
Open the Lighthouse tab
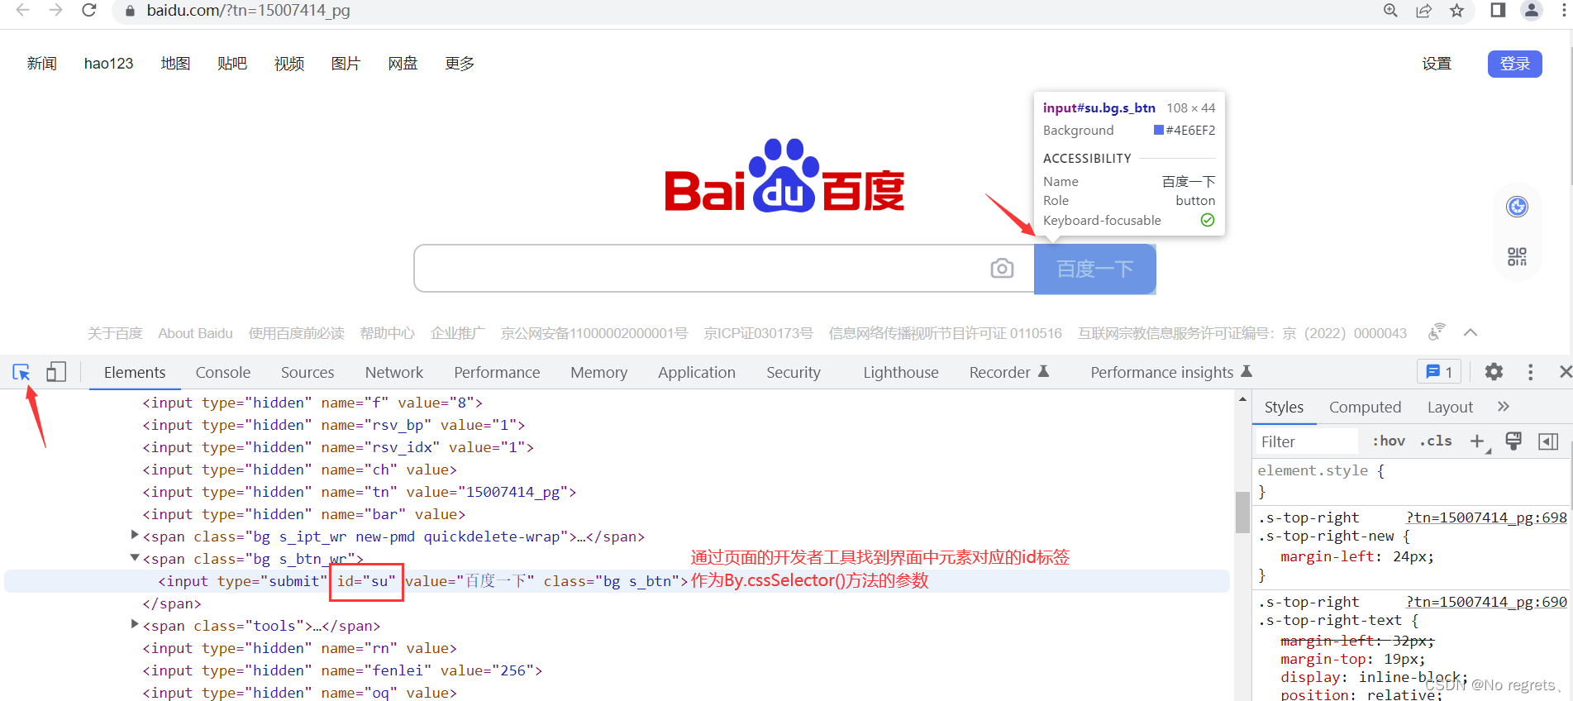pos(901,373)
